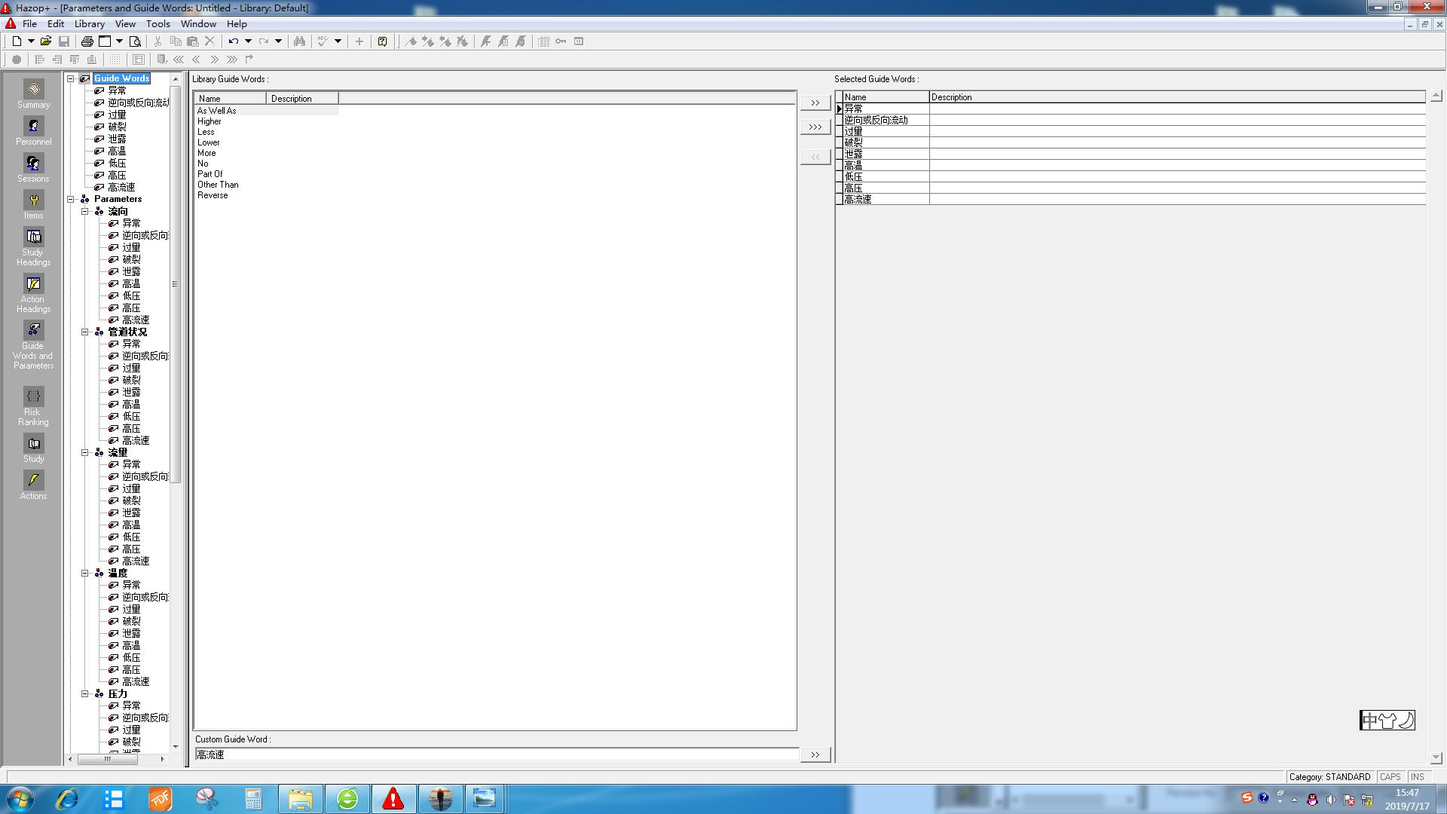Screen dimensions: 1447x814
Task: Collapse the 流向 parameter node
Action: 85,212
